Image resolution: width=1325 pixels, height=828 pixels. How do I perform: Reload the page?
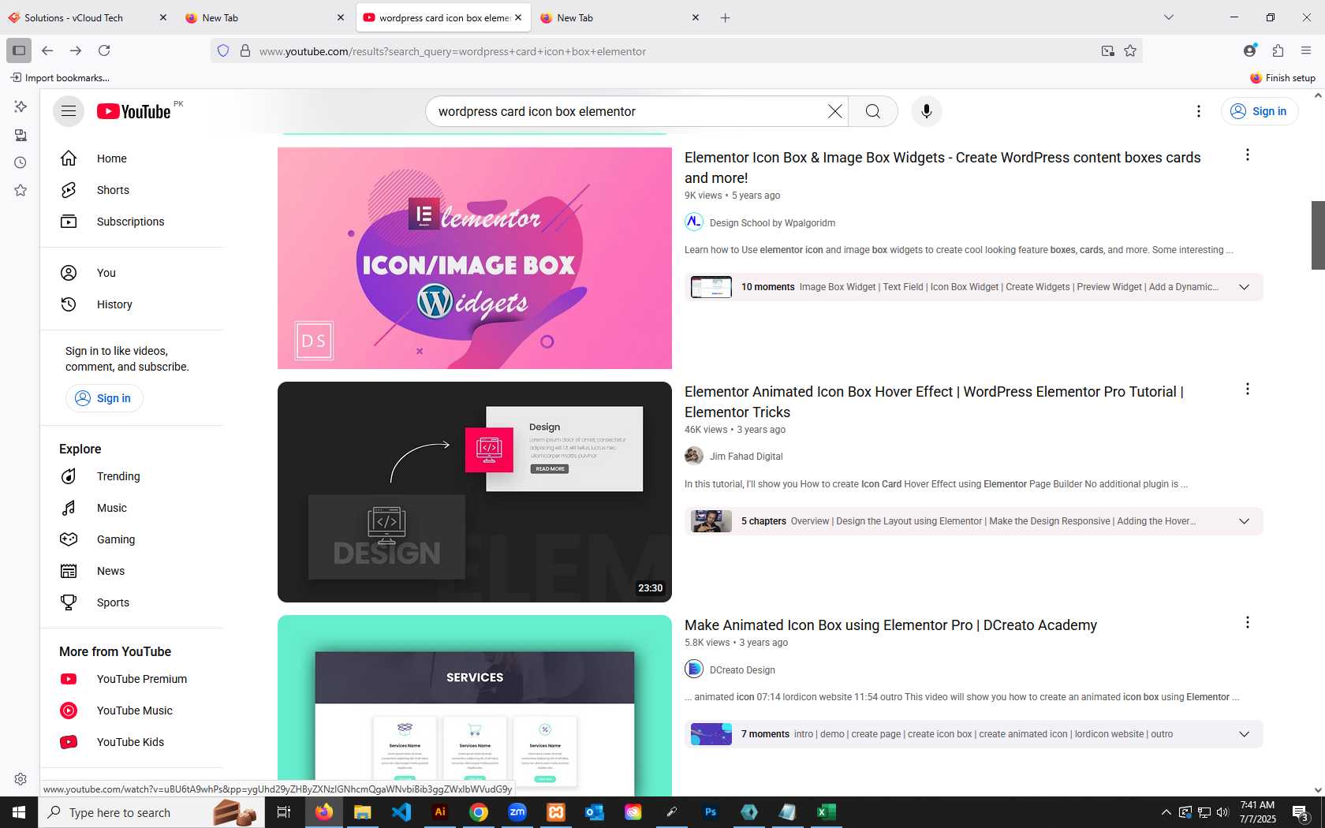[104, 50]
